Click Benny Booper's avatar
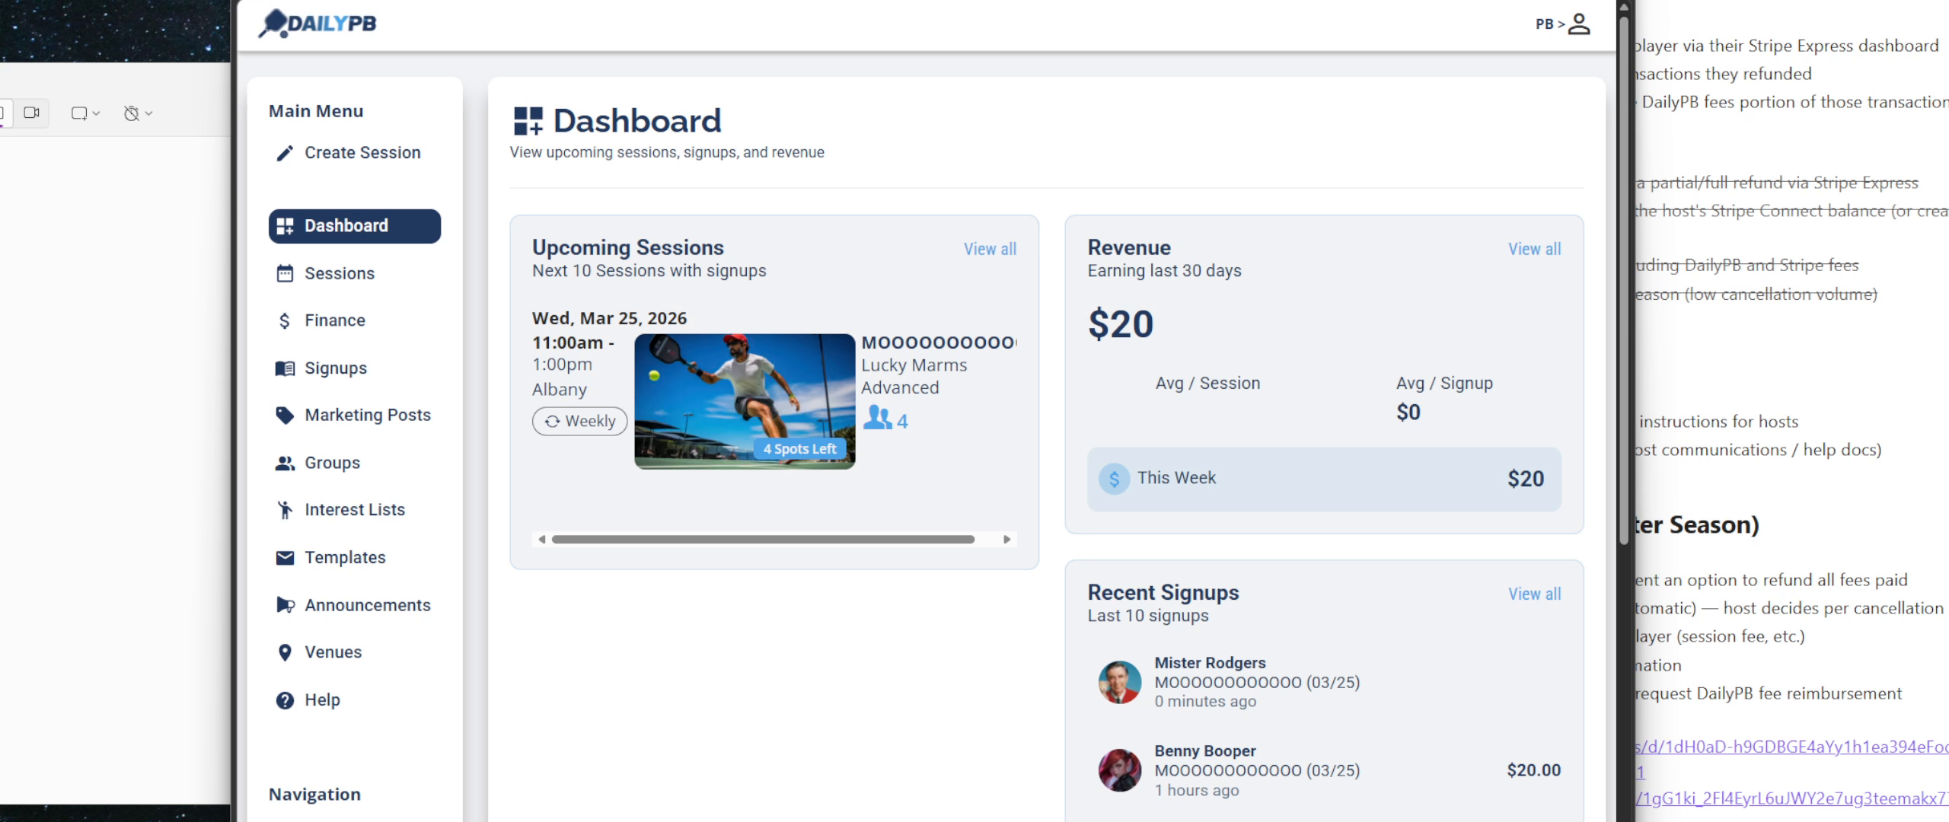The width and height of the screenshot is (1949, 822). point(1119,770)
